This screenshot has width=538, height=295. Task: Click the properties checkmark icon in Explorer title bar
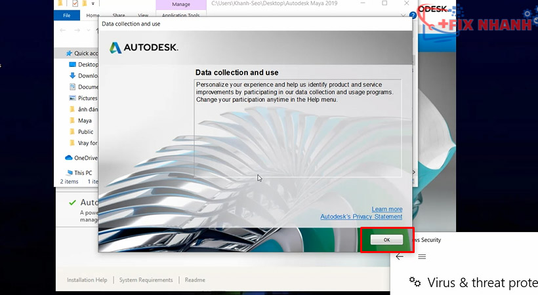coord(75,3)
